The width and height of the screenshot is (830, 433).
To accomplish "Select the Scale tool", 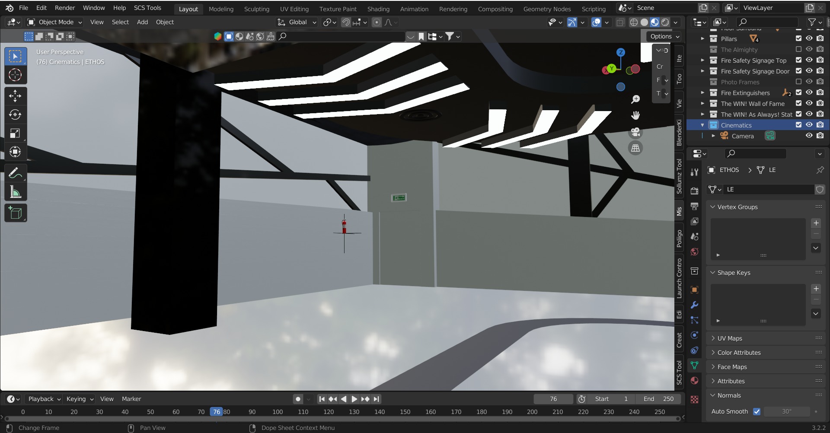I will [16, 133].
